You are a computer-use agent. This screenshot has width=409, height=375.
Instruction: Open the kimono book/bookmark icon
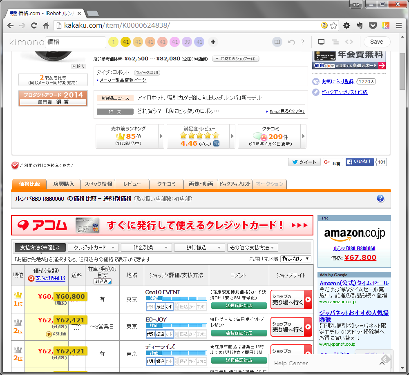(277, 42)
